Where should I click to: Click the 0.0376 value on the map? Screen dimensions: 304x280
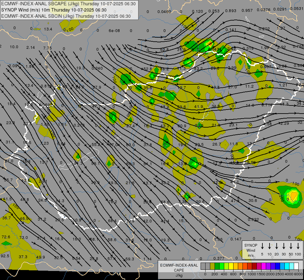tap(264, 10)
